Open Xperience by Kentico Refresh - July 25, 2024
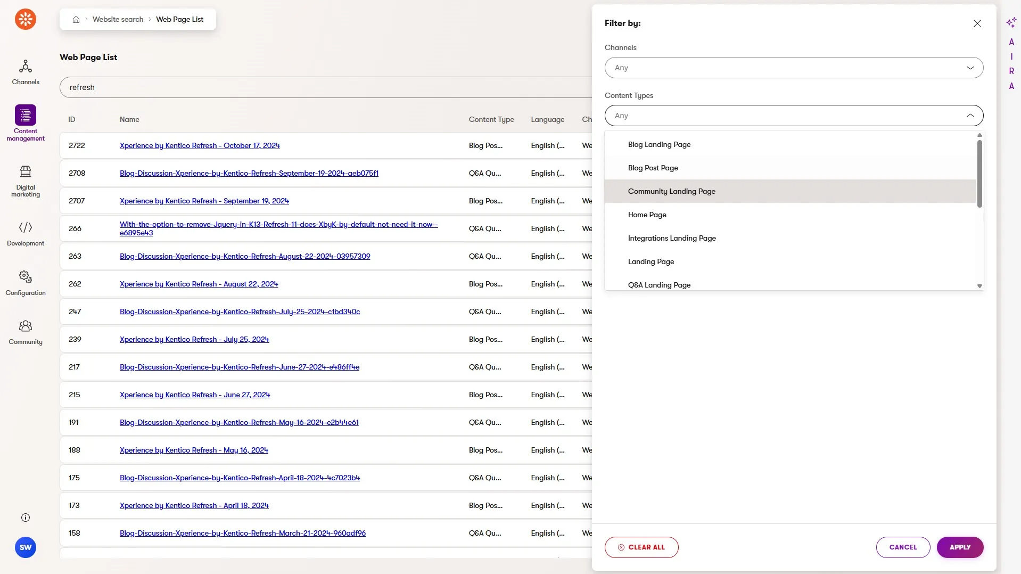The height and width of the screenshot is (574, 1021). click(194, 339)
